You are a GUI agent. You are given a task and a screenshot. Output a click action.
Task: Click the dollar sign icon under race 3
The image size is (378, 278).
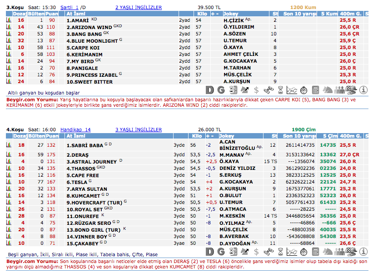[x=256, y=90]
